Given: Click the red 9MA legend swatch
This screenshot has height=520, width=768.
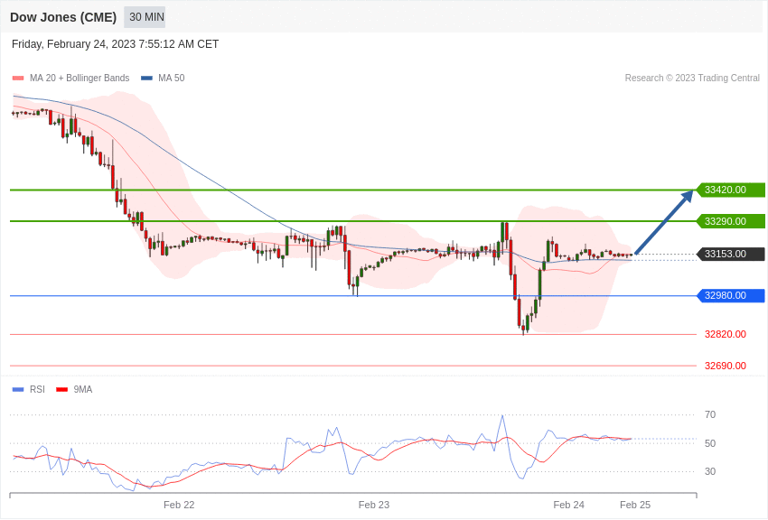Looking at the screenshot, I should coord(61,389).
